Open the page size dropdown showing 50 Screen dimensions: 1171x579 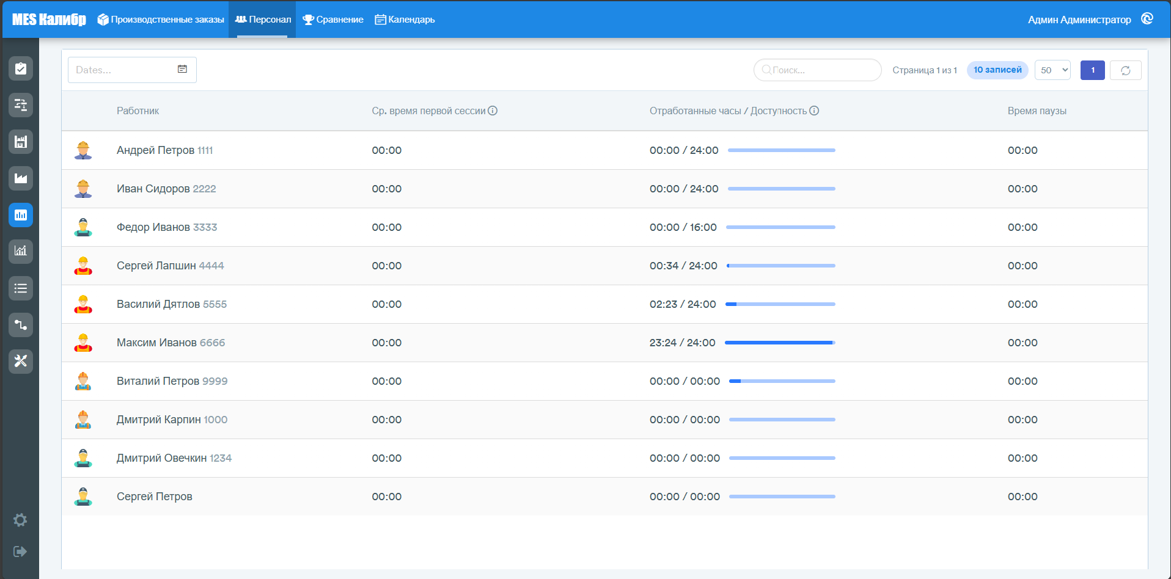click(1052, 70)
